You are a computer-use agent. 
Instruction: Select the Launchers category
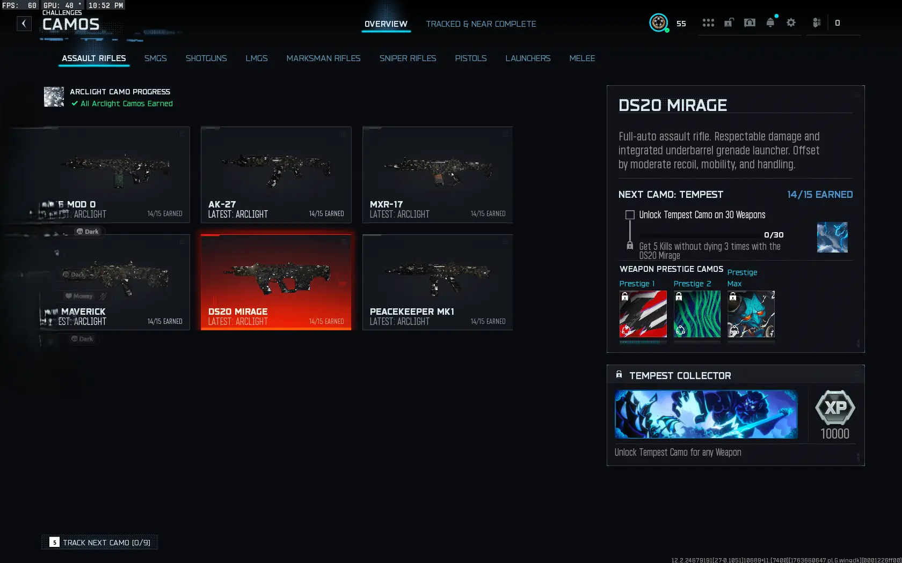[528, 58]
